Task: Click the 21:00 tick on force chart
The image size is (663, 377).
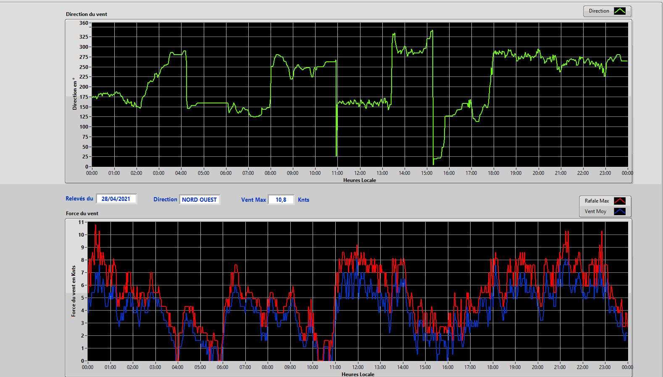Action: [x=560, y=367]
